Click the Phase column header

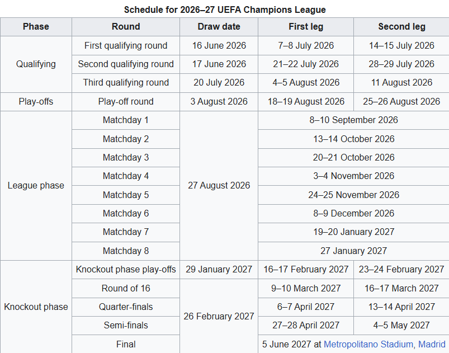(36, 27)
